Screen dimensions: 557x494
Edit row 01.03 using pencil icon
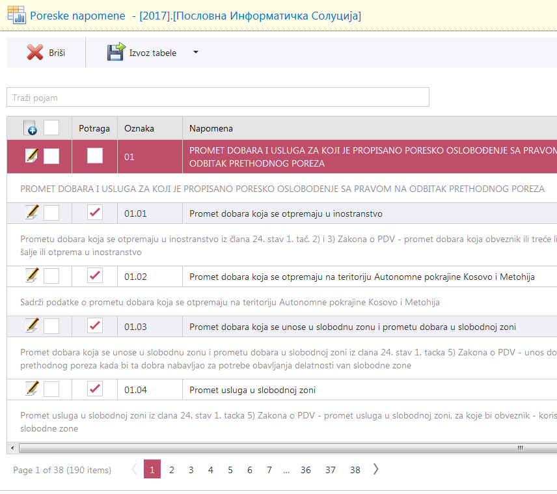click(31, 325)
